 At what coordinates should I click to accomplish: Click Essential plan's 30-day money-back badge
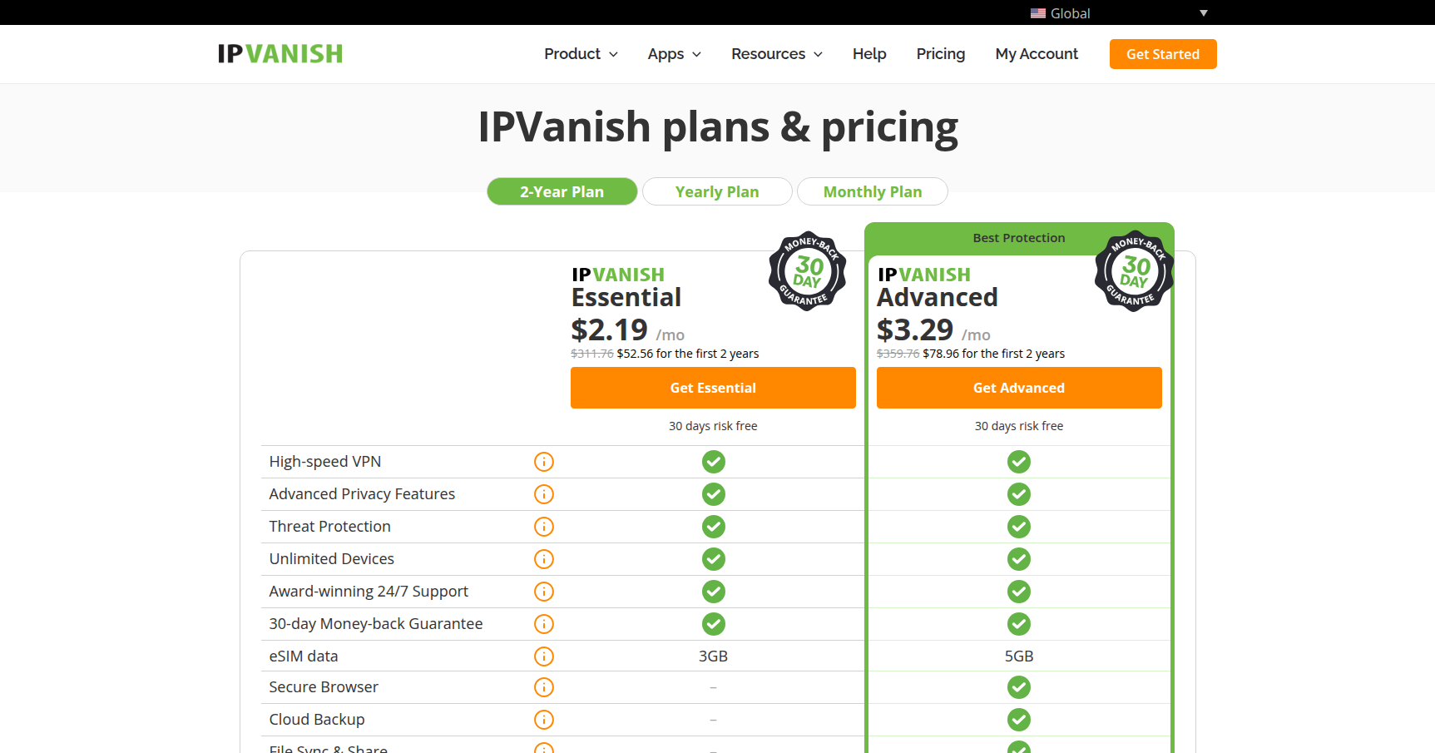pos(807,271)
